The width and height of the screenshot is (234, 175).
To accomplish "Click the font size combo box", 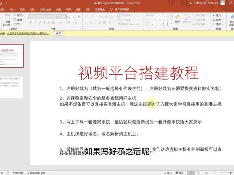I will coord(62,17).
